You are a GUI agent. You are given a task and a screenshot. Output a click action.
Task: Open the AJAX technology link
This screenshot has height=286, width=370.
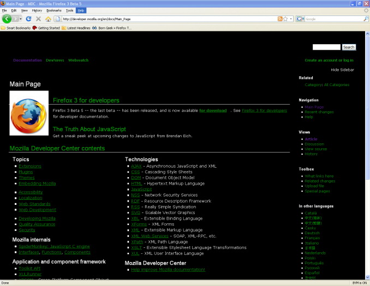(136, 166)
